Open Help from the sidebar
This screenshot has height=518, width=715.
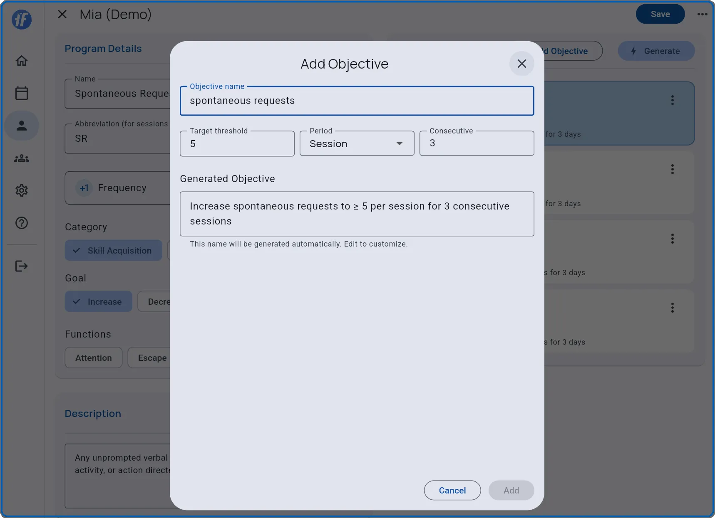click(21, 223)
